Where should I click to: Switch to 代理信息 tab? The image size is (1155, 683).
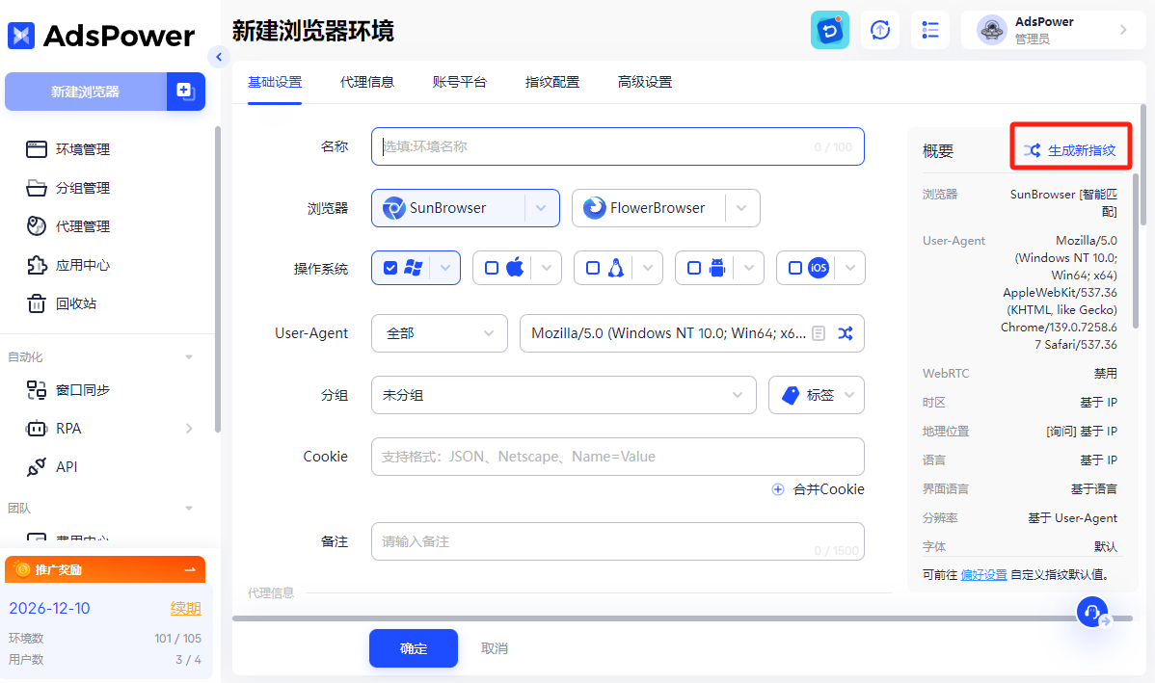pos(366,83)
